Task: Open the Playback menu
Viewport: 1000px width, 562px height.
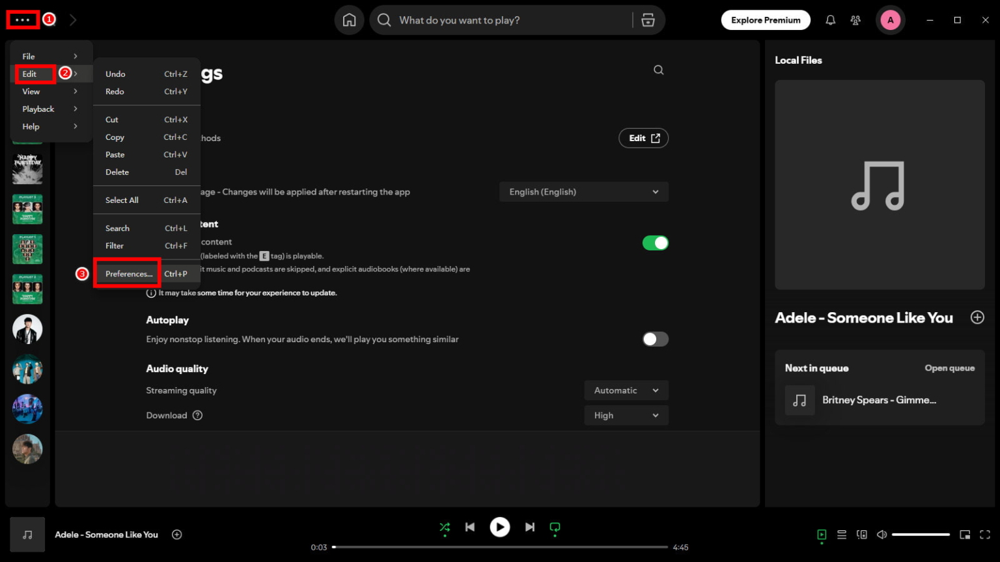Action: (x=38, y=109)
